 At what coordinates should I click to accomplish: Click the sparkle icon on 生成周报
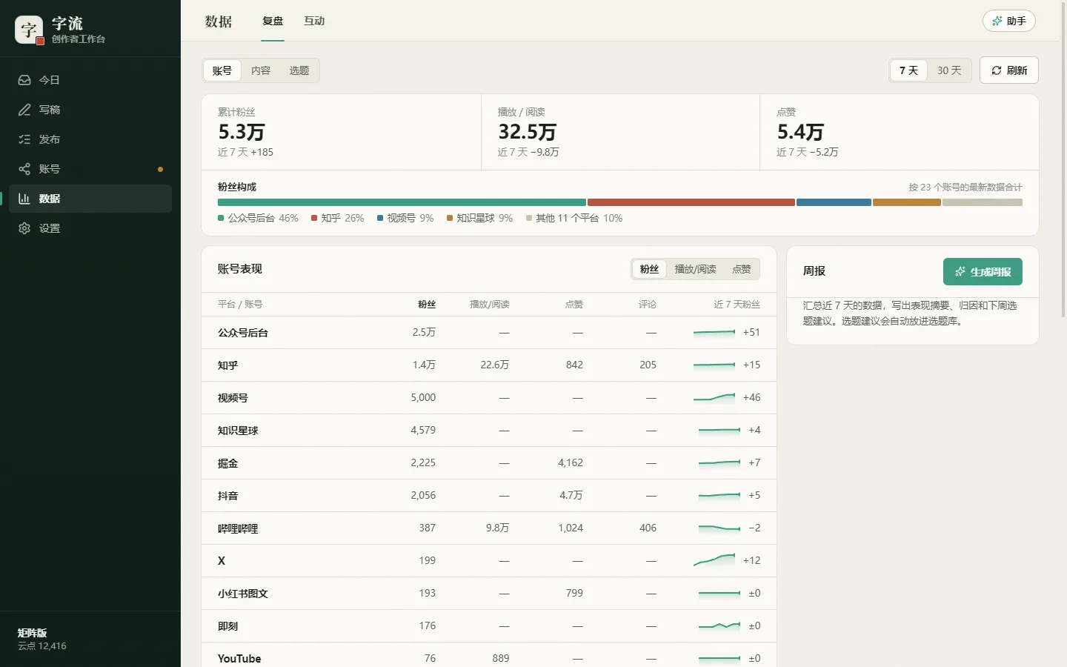[960, 272]
